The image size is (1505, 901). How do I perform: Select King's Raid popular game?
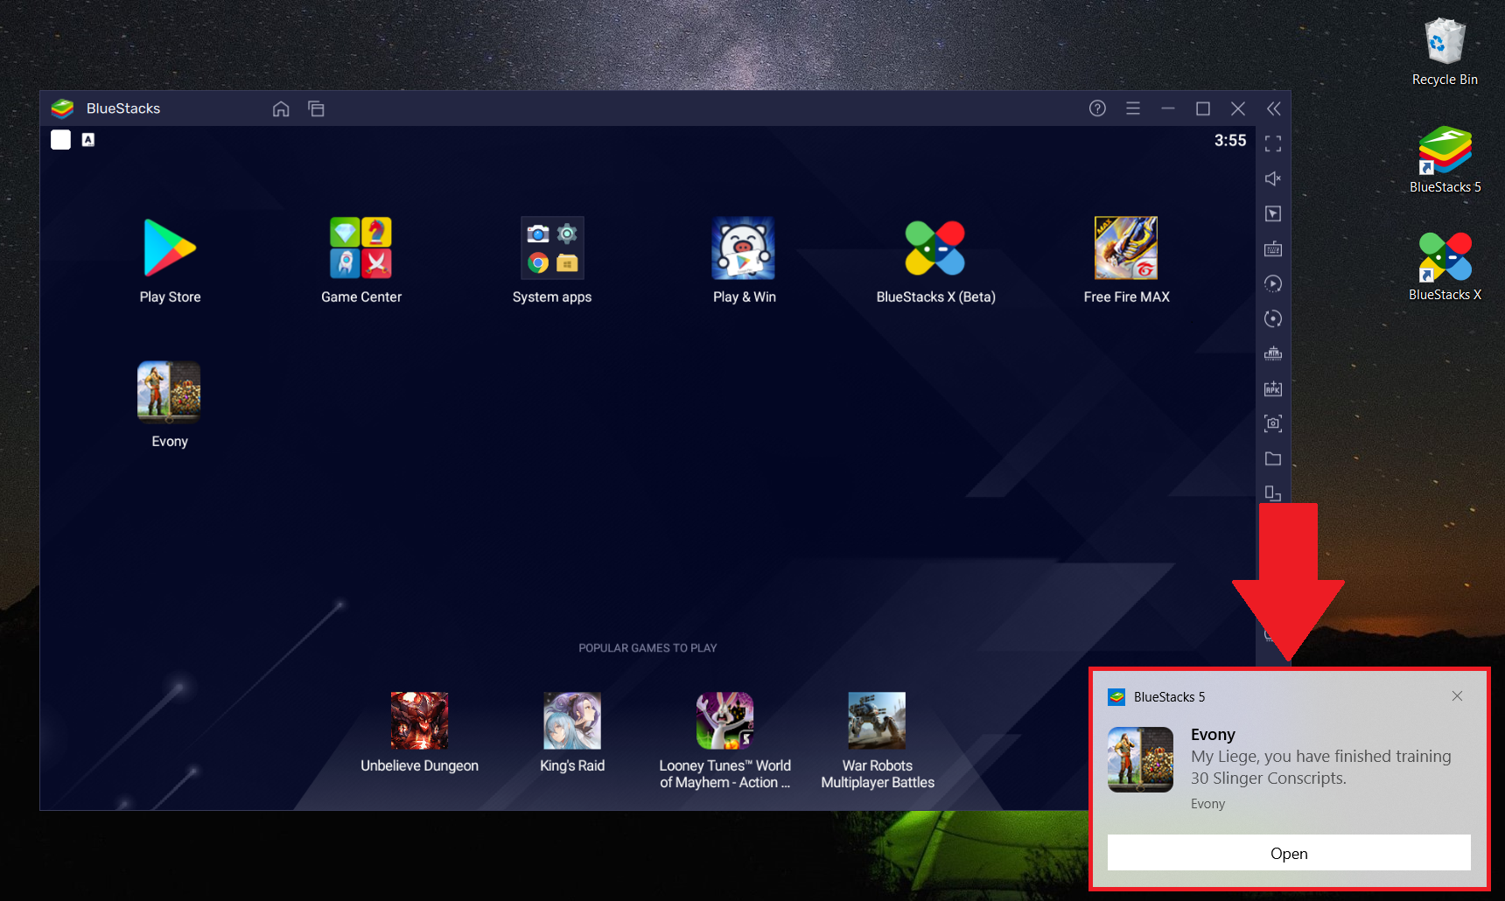point(572,722)
